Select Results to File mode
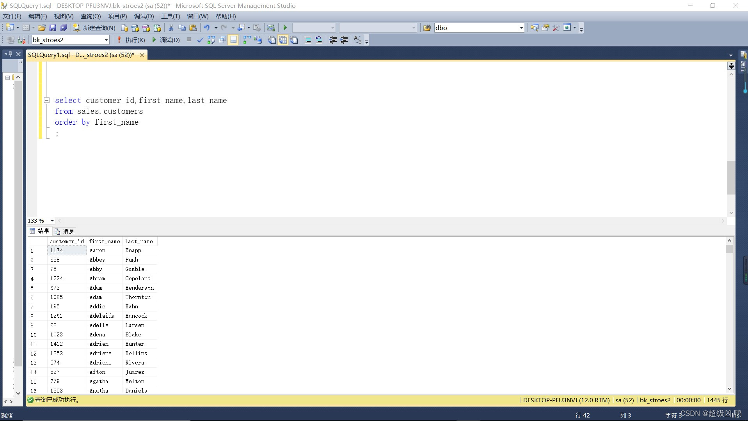Viewport: 748px width, 421px height. coord(294,40)
